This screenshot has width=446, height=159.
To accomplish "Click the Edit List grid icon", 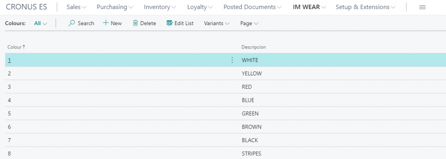I will point(169,23).
